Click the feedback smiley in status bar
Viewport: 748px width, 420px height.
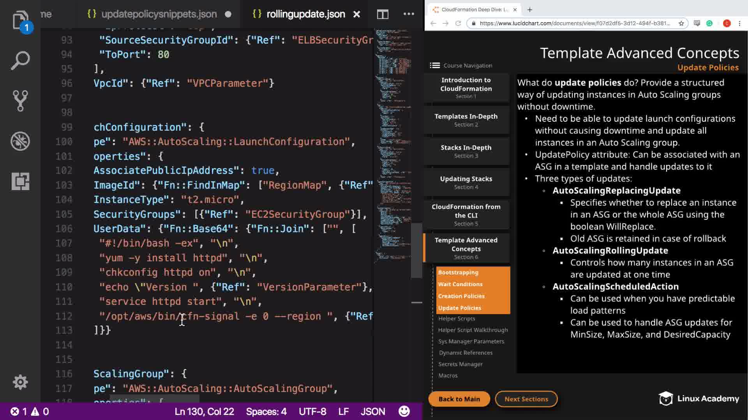[x=404, y=411]
